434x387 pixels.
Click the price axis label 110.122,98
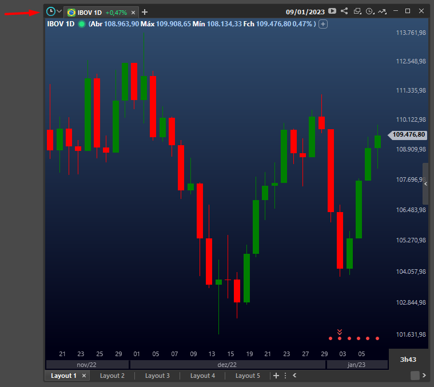(x=411, y=120)
